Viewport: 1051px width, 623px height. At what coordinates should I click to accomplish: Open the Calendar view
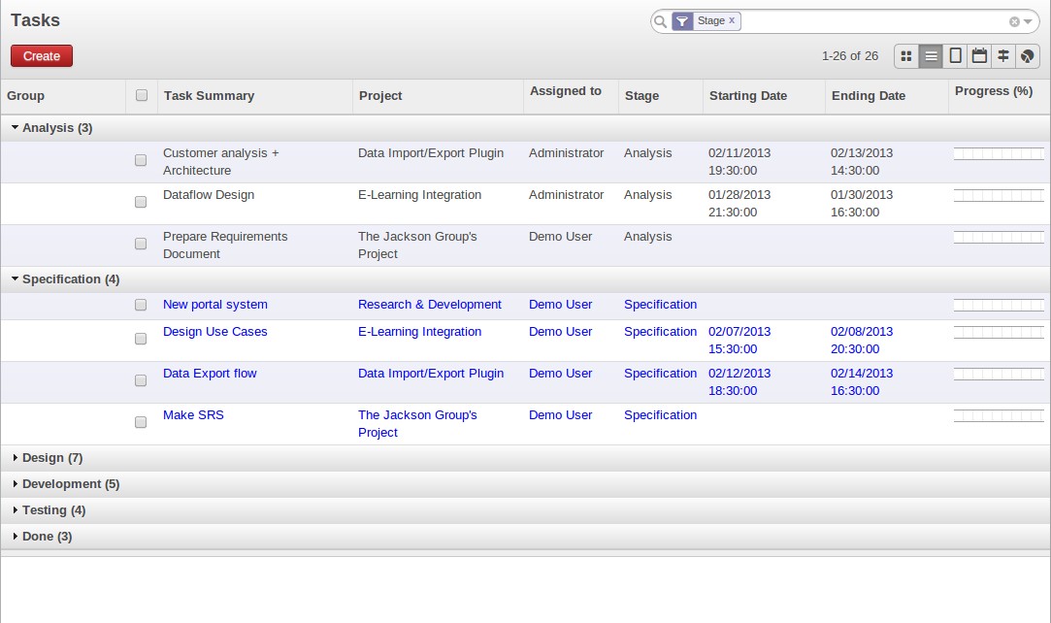tap(979, 56)
